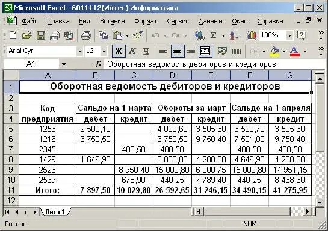Select column G header
Screen dimensions: 328x231
click(290, 75)
